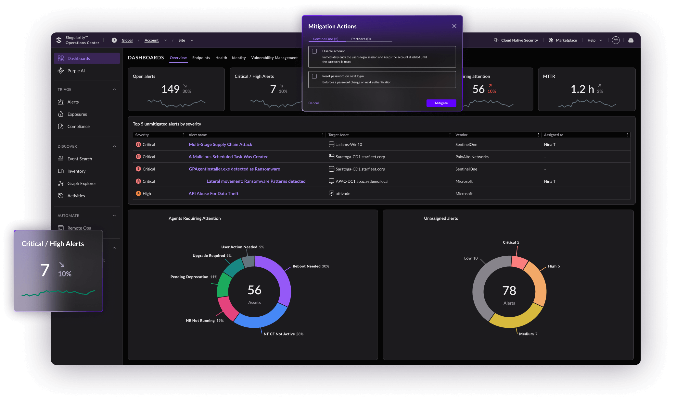This screenshot has height=403, width=676.
Task: Open the Marketplace diamond icon
Action: [551, 40]
